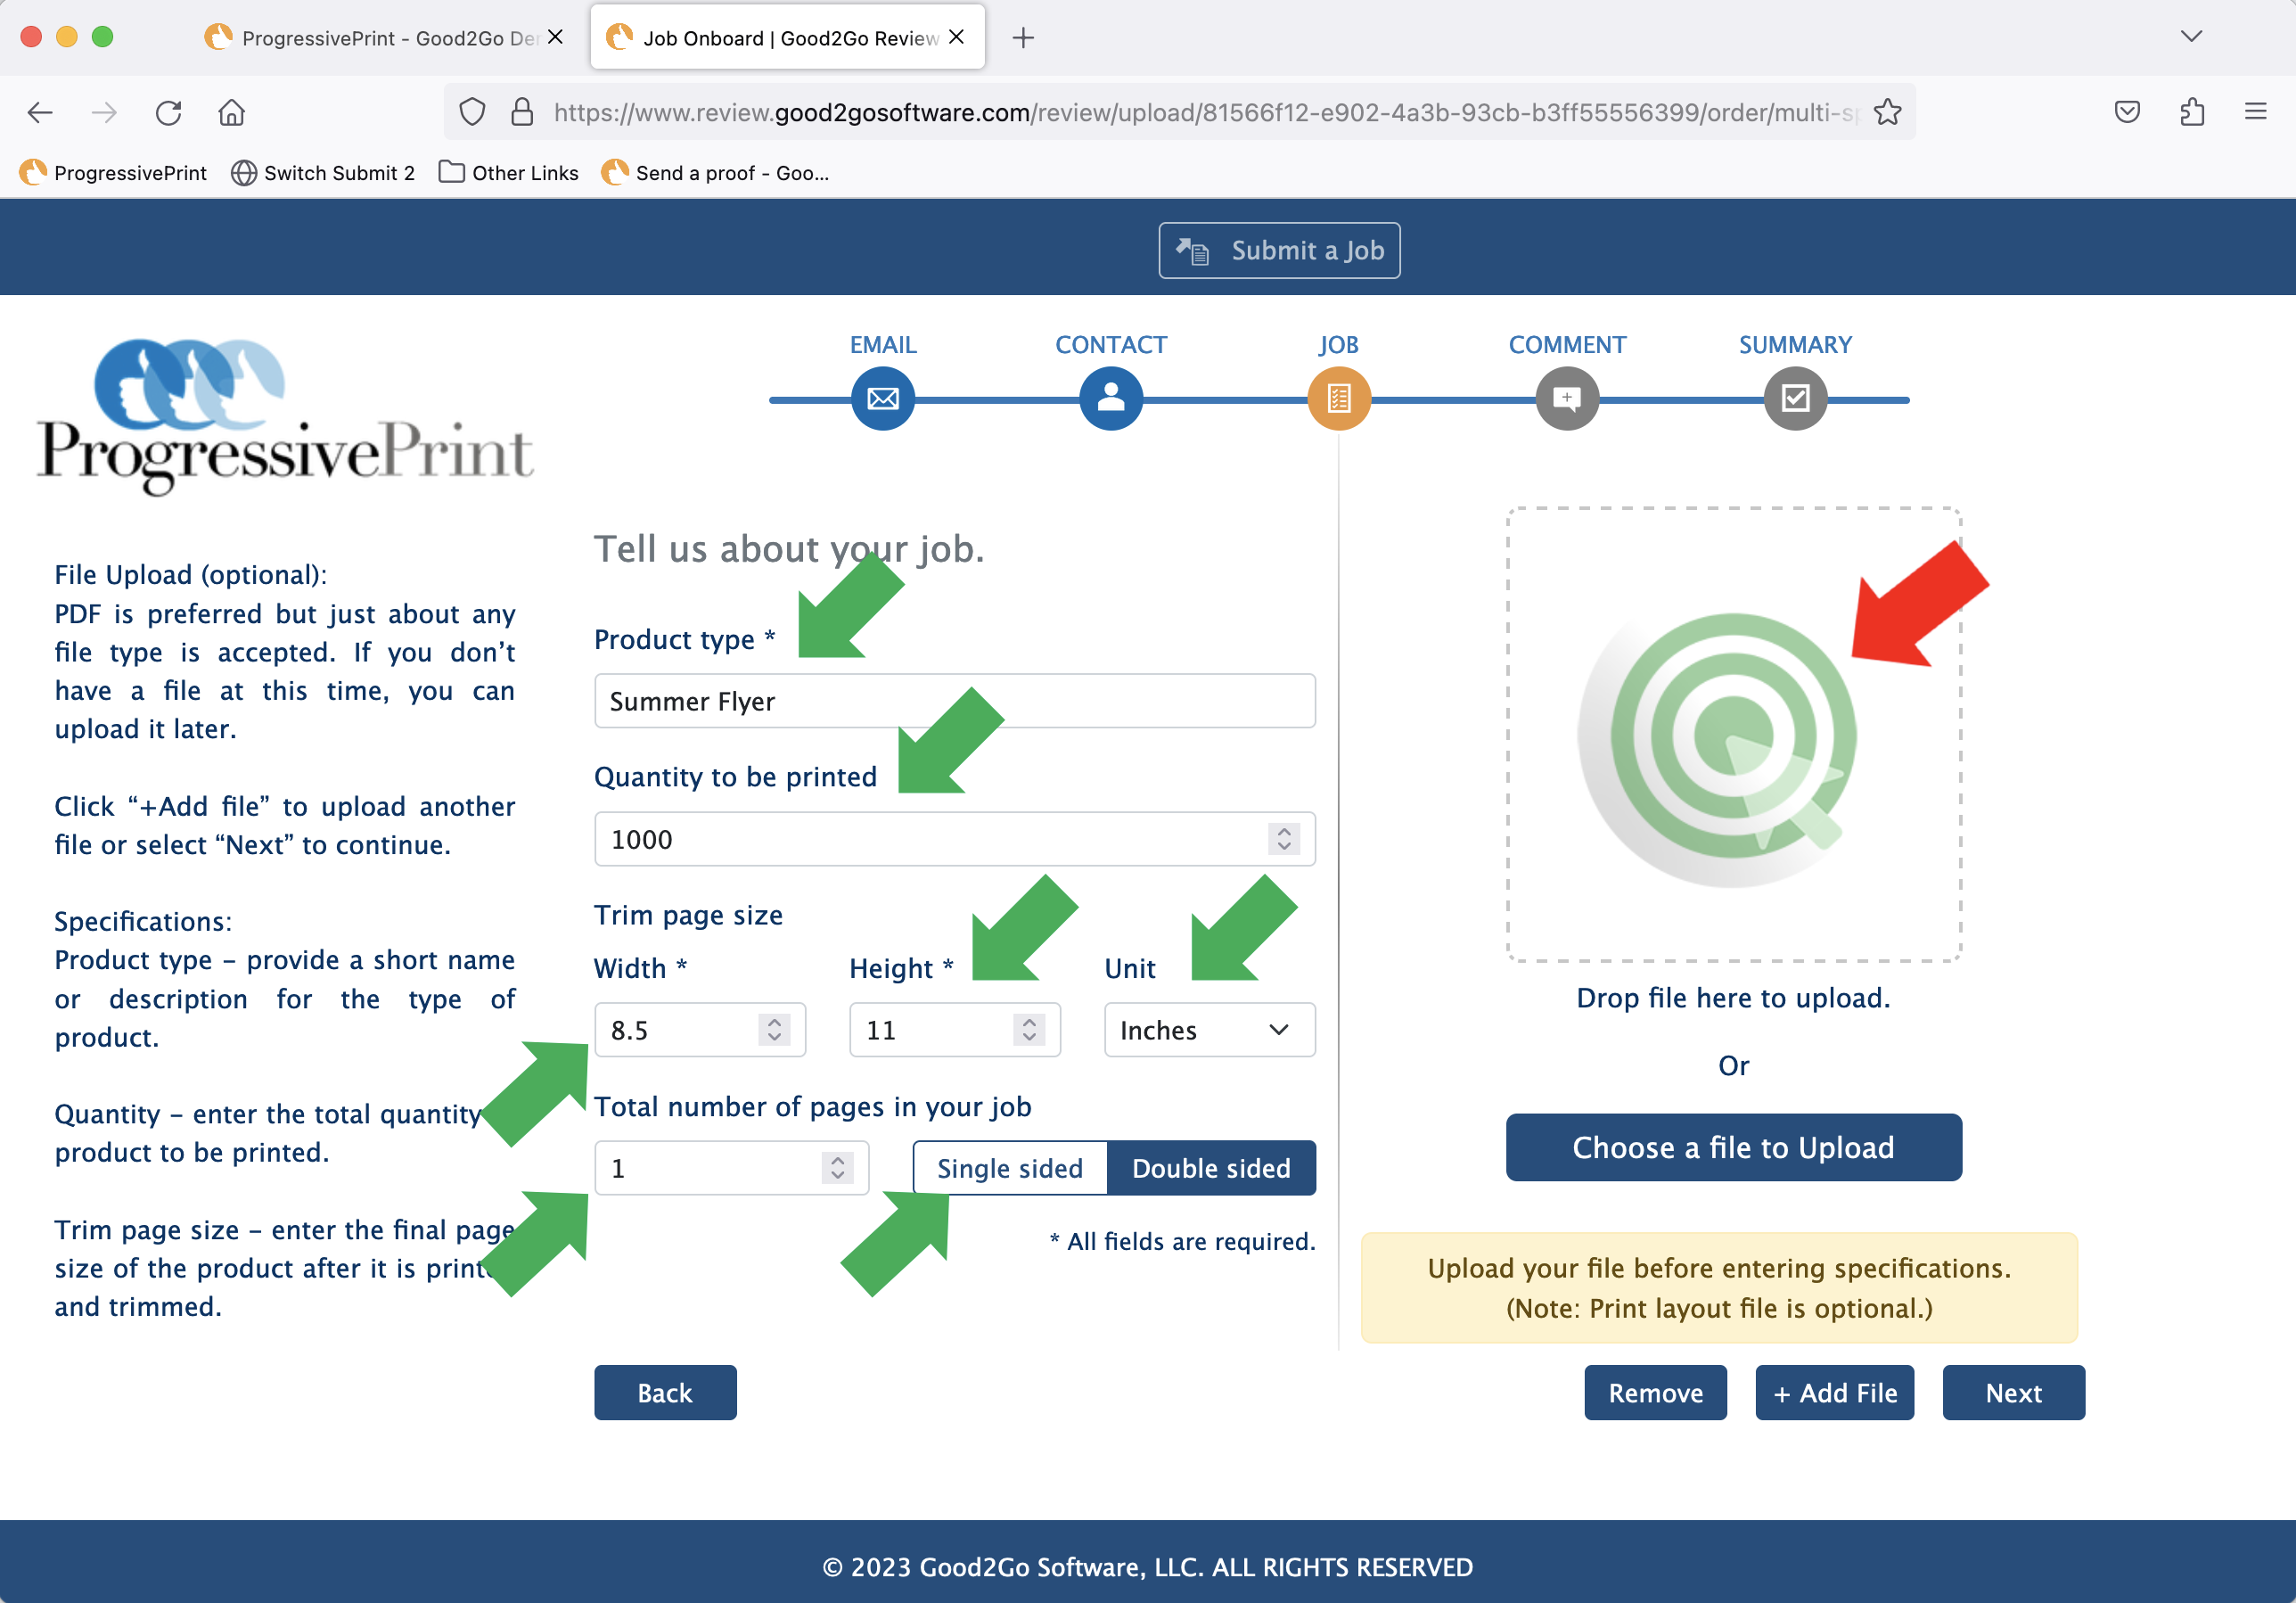Click the orange Job step icon
2296x1603 pixels.
1338,399
